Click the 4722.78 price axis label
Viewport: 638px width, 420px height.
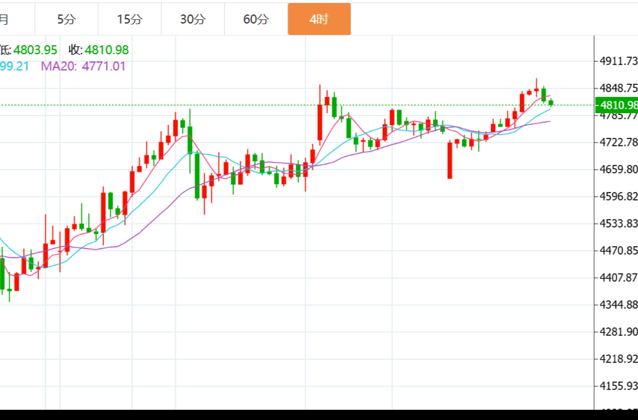pyautogui.click(x=618, y=142)
